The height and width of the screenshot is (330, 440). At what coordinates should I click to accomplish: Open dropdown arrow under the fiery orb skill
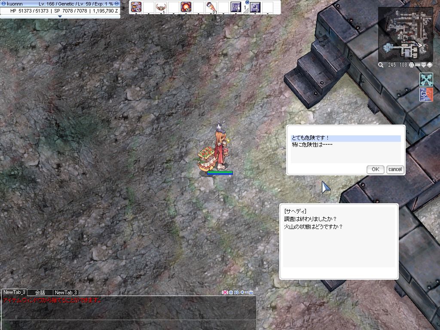(186, 13)
